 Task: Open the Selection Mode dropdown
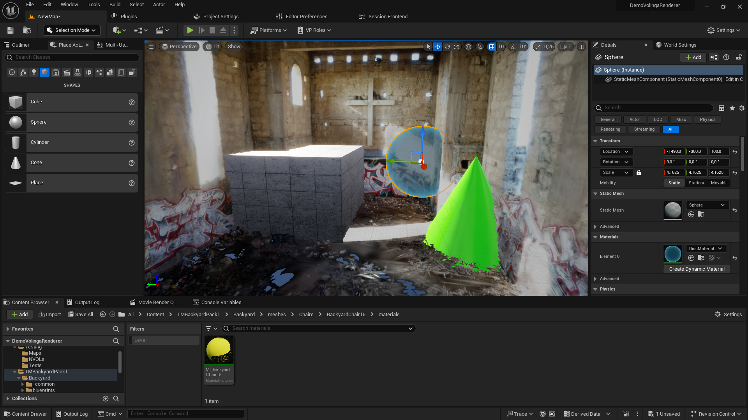(72, 30)
